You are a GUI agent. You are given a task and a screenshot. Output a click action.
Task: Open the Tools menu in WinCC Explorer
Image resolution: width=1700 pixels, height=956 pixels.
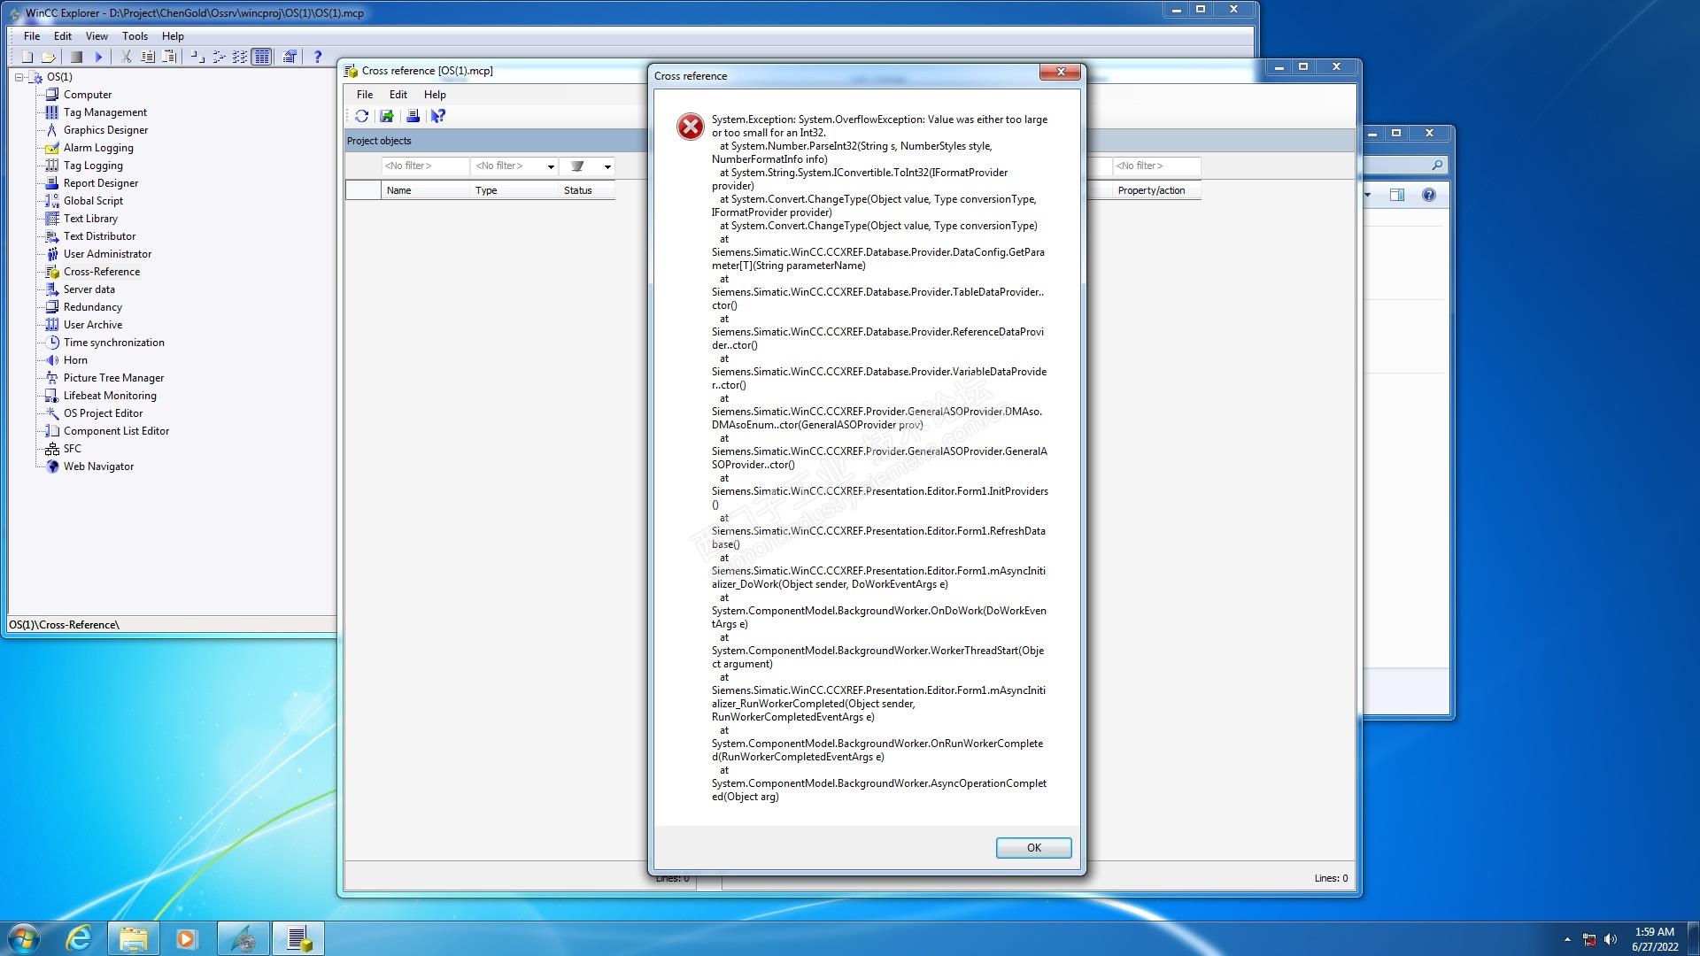click(x=135, y=36)
